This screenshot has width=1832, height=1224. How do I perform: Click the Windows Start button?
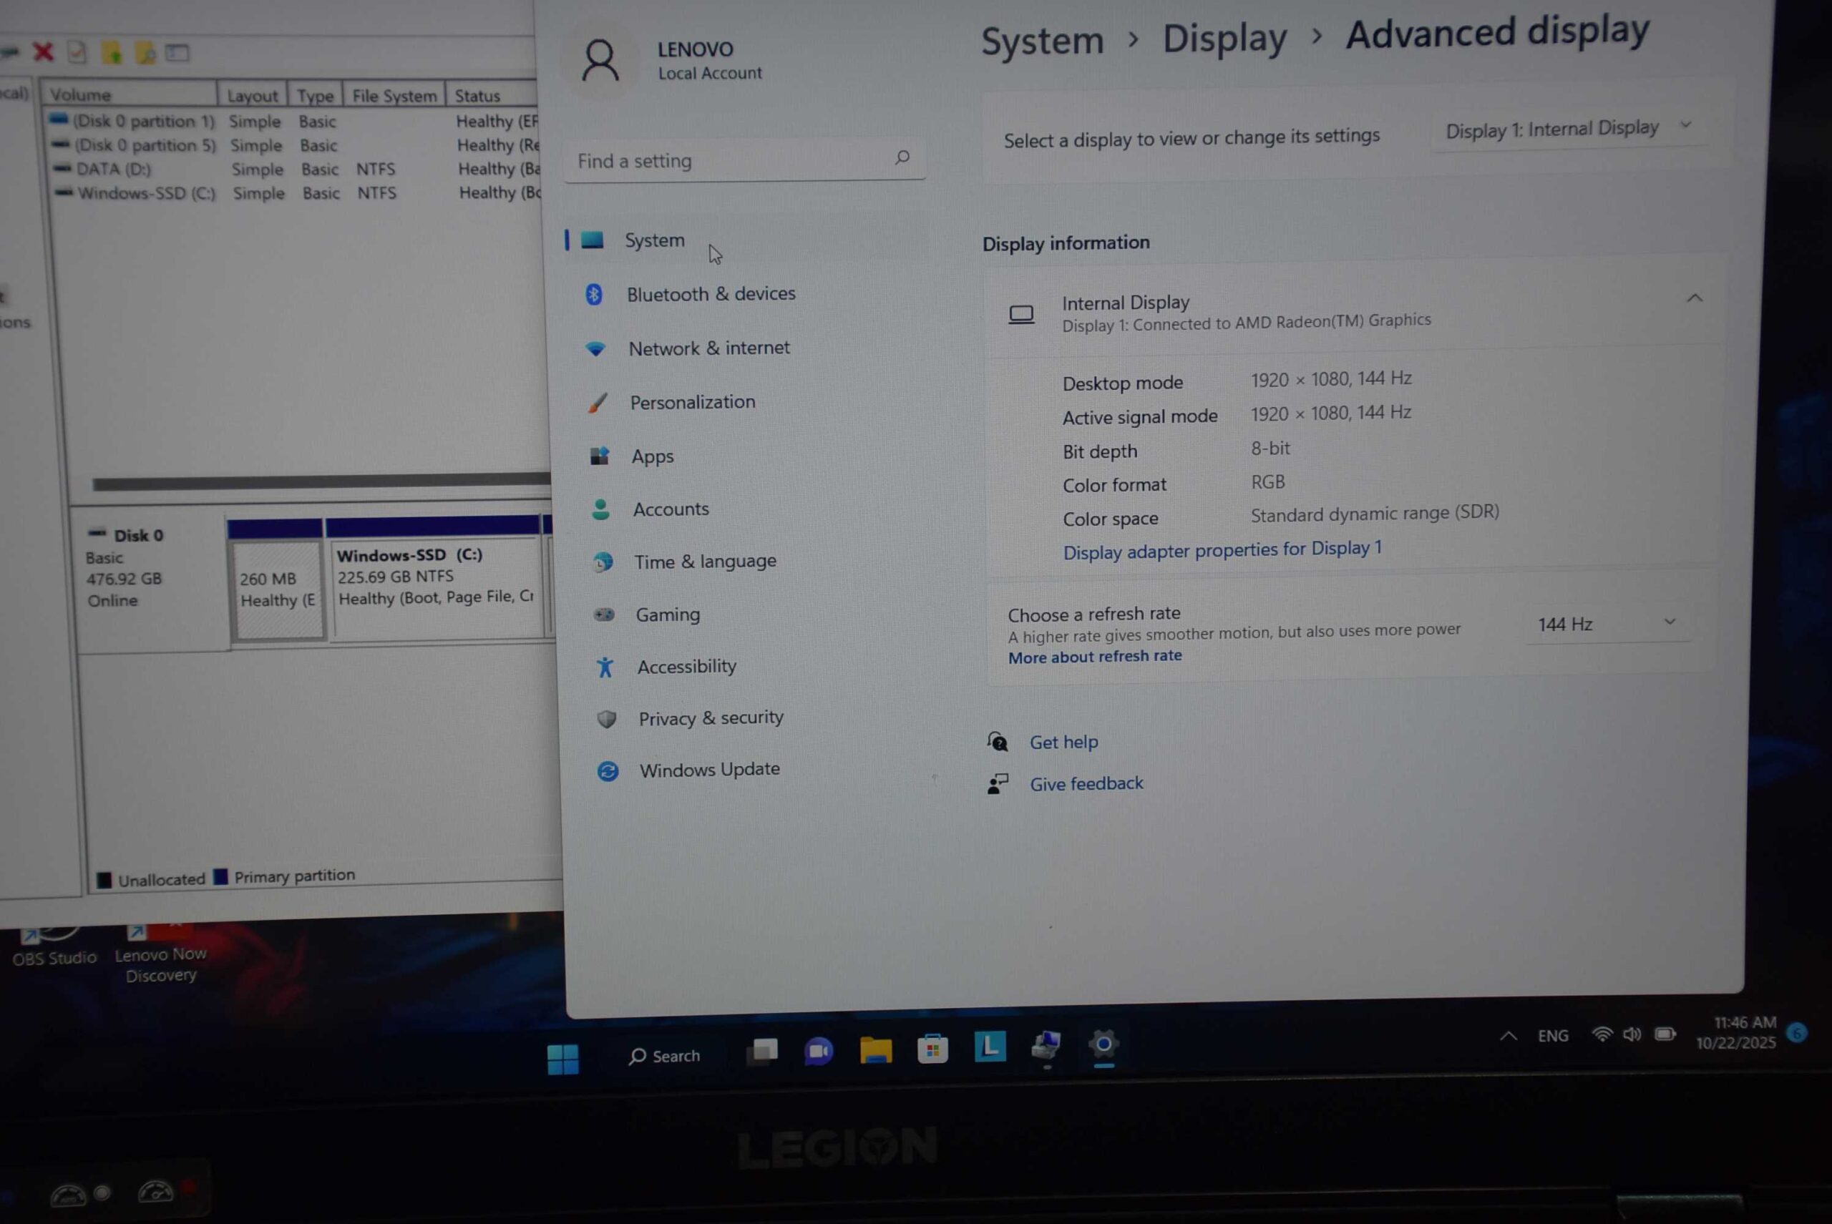[x=563, y=1059]
